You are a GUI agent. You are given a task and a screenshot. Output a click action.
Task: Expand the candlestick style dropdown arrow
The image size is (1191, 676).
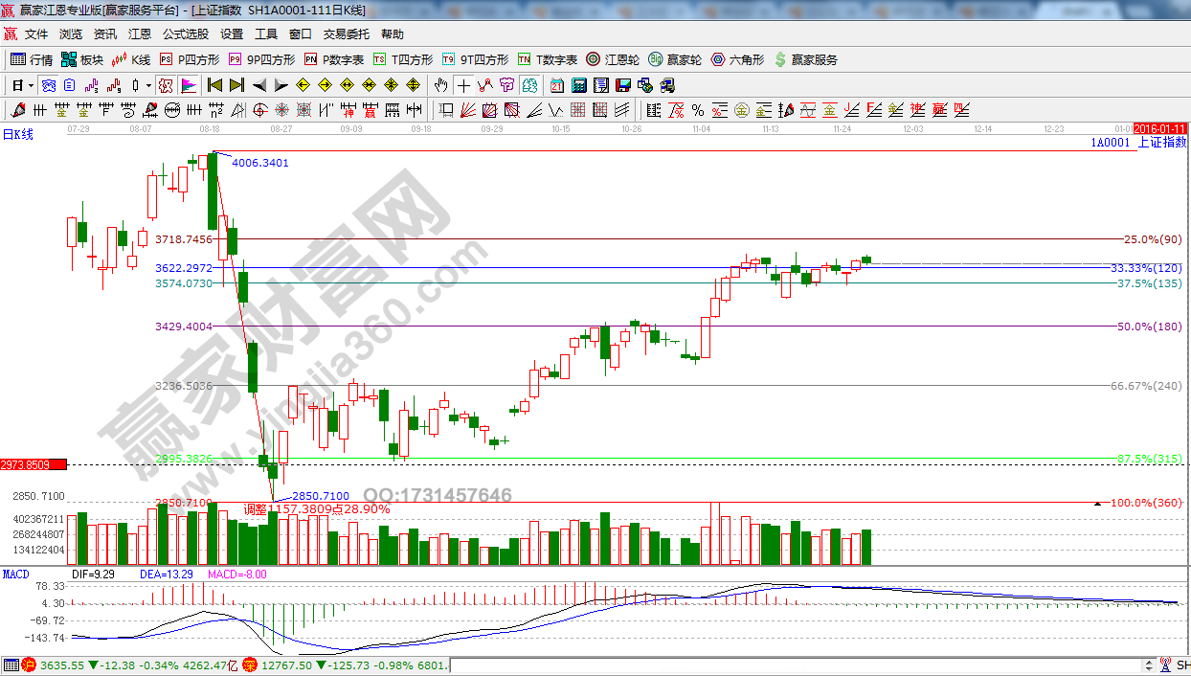(x=148, y=85)
